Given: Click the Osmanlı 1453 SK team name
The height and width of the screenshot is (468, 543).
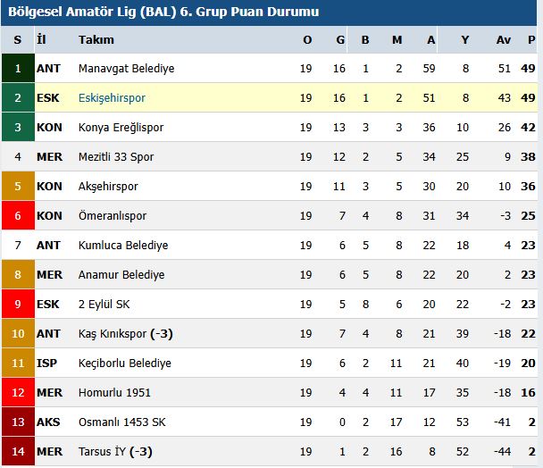Looking at the screenshot, I should click(121, 422).
